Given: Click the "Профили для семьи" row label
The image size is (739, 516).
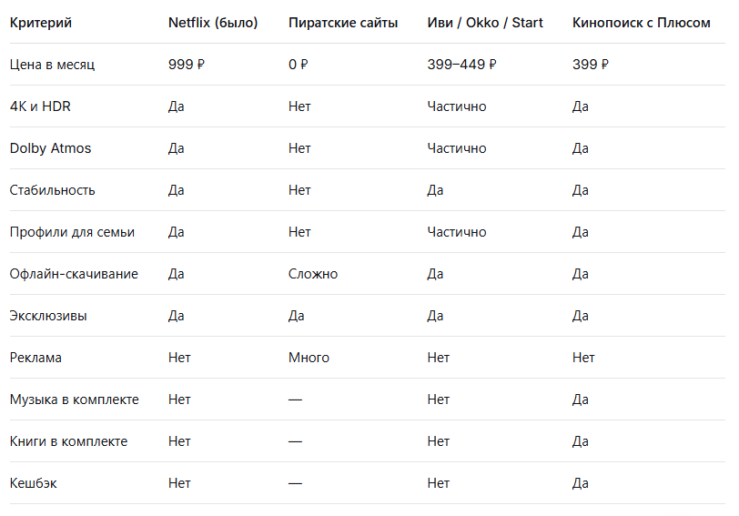Looking at the screenshot, I should coord(72,232).
